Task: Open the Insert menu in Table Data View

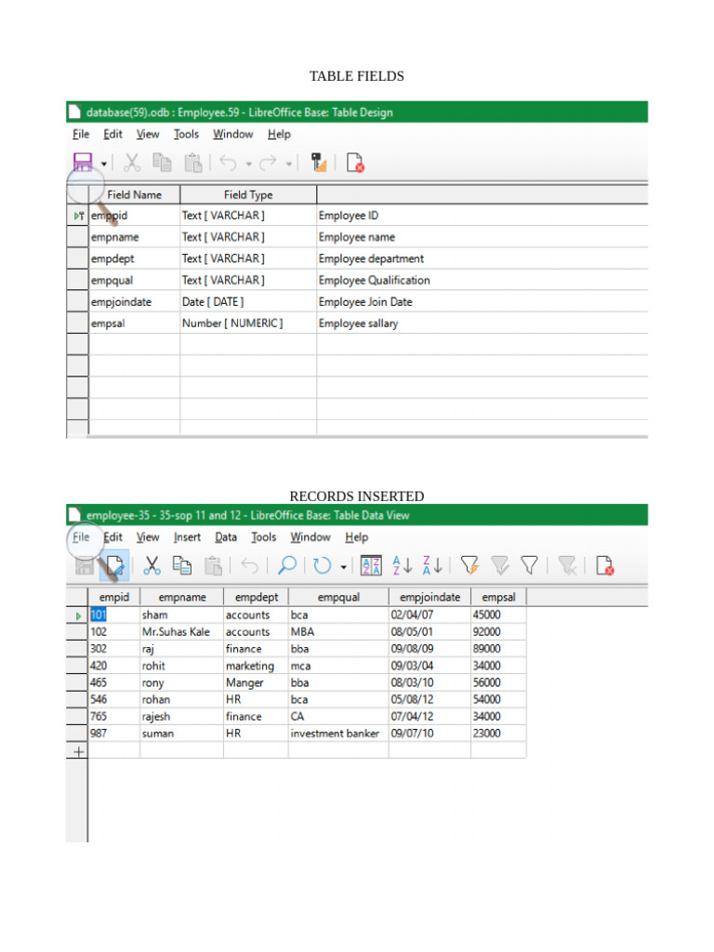Action: [187, 537]
